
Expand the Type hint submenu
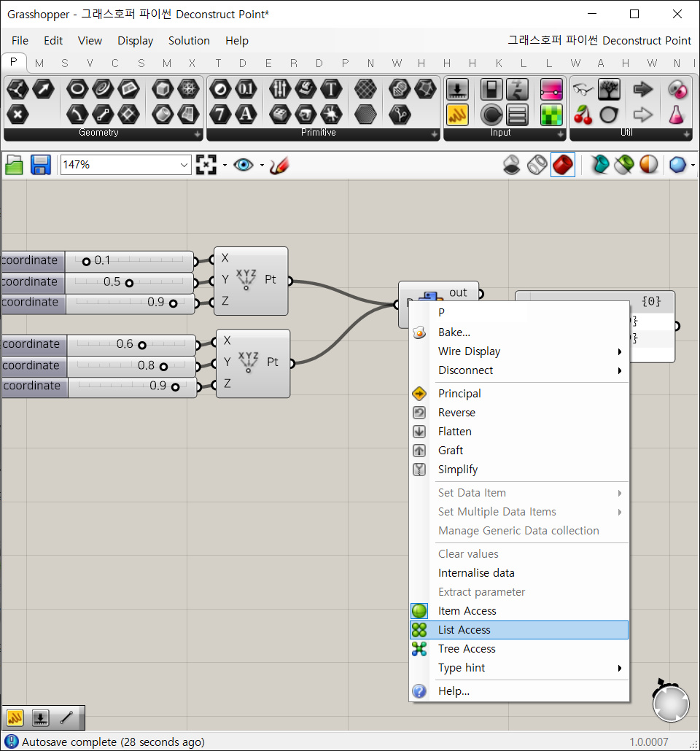click(519, 668)
